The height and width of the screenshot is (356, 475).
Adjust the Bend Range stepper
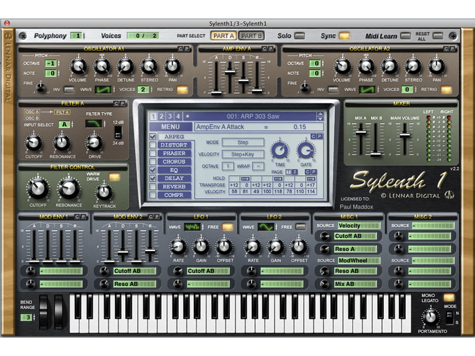click(x=28, y=317)
